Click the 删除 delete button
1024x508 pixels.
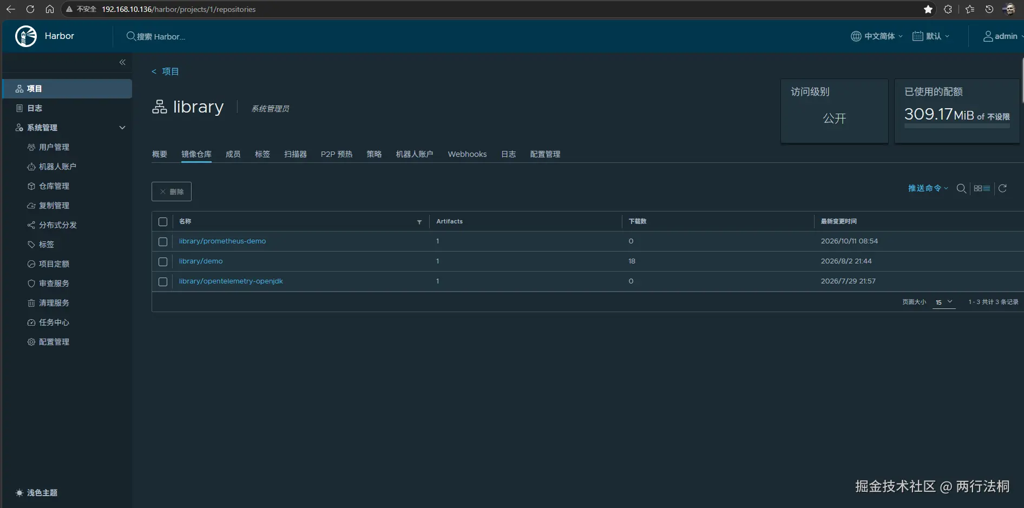[172, 192]
